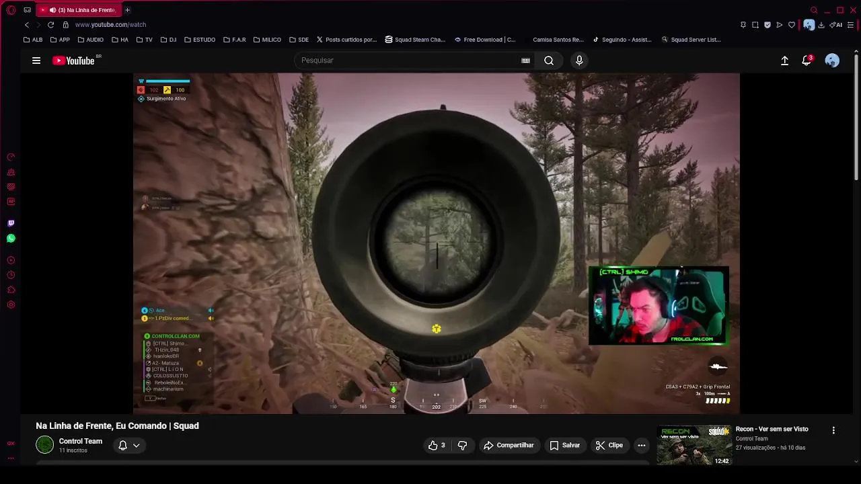Open subscription notification bell dropdown
The image size is (861, 484).
tap(129, 445)
